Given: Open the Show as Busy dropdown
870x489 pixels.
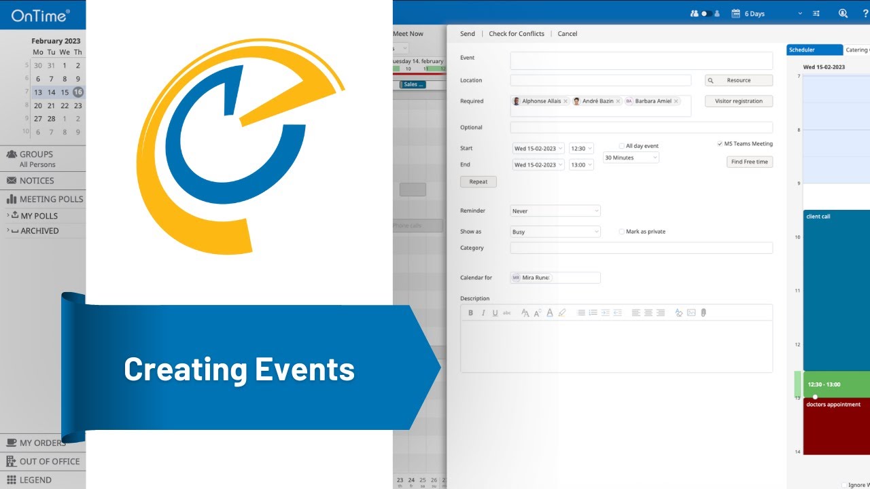Looking at the screenshot, I should click(x=555, y=232).
